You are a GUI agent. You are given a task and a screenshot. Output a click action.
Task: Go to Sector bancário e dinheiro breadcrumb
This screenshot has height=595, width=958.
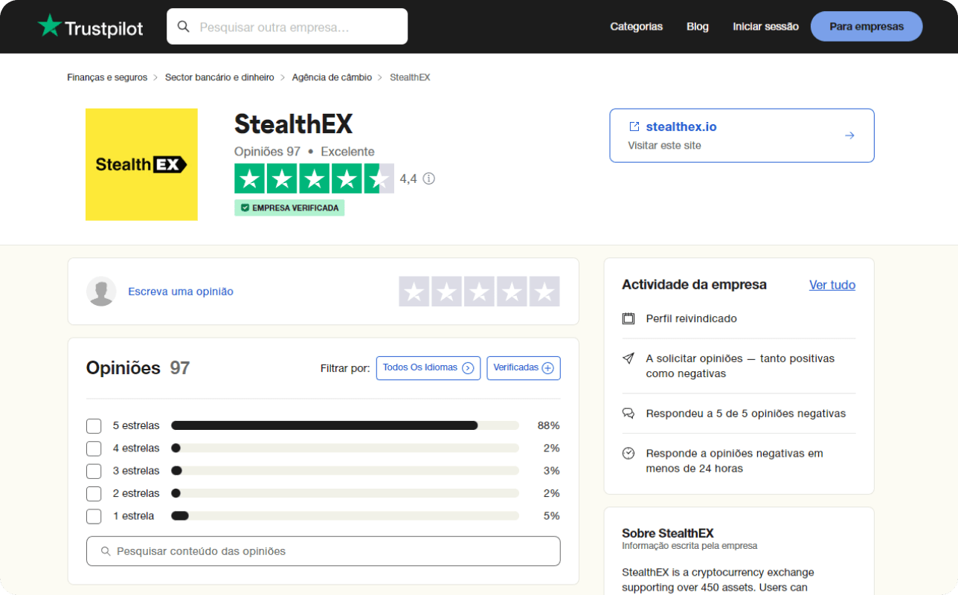219,77
